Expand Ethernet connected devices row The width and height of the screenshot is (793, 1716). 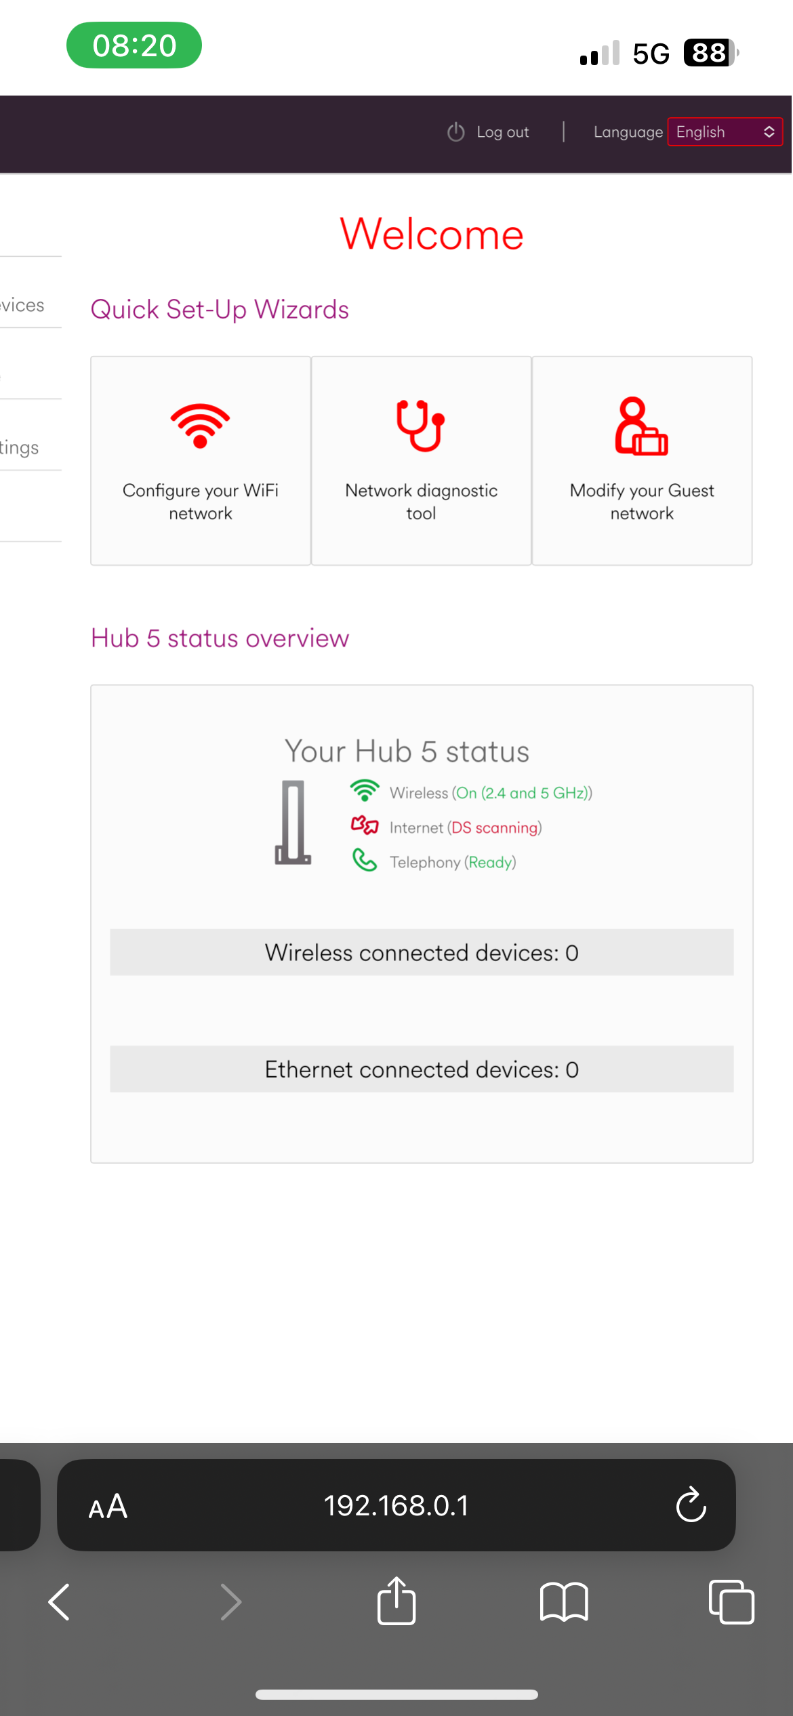click(422, 1069)
